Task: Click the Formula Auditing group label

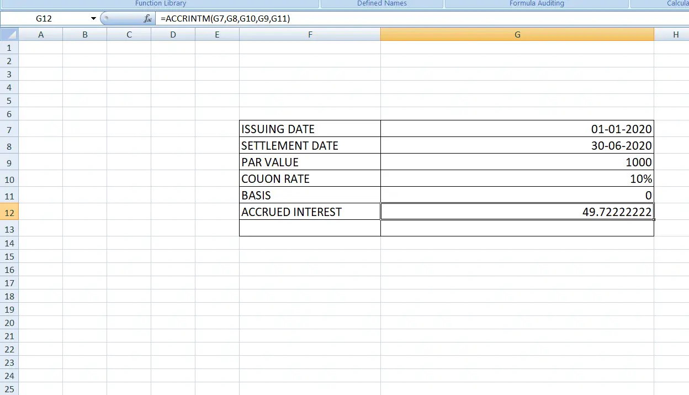Action: [537, 3]
